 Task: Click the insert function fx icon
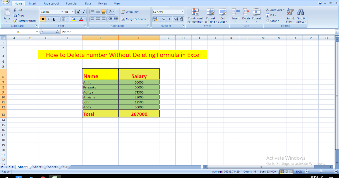coord(57,32)
